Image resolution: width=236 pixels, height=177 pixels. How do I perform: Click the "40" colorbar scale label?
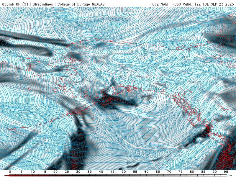pos(101,172)
